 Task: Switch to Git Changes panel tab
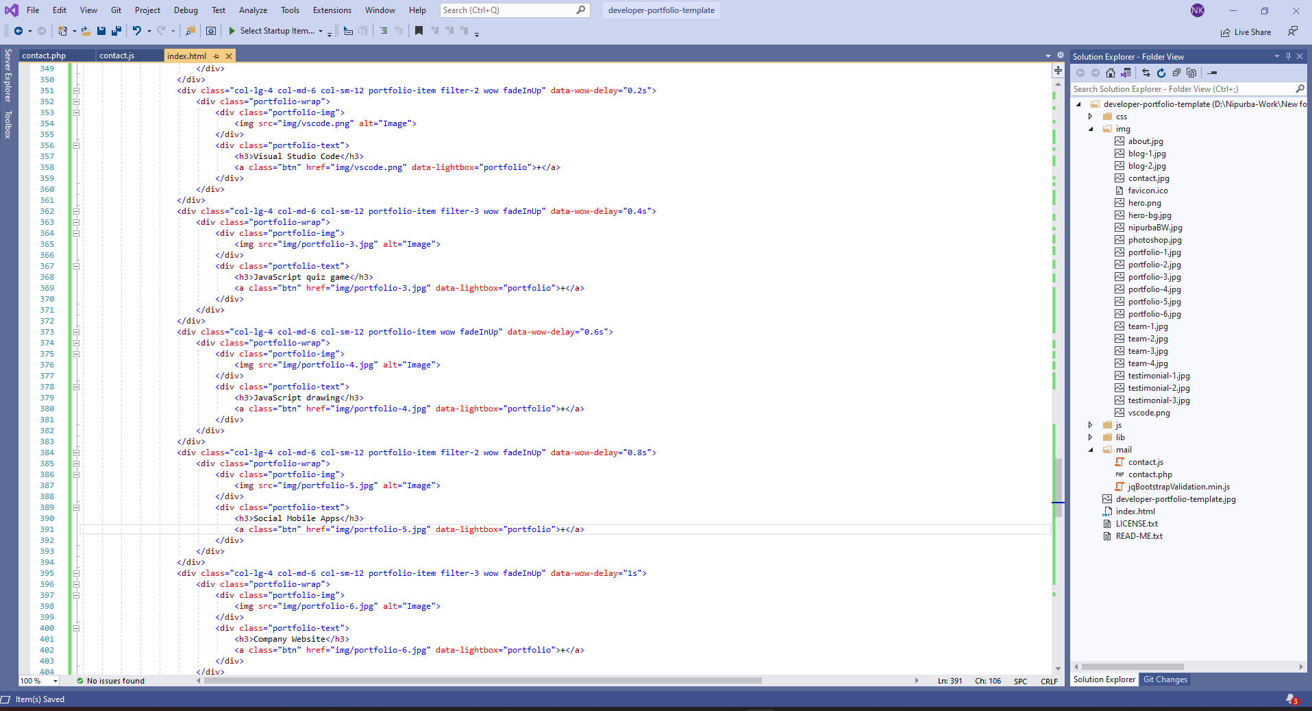[1165, 679]
